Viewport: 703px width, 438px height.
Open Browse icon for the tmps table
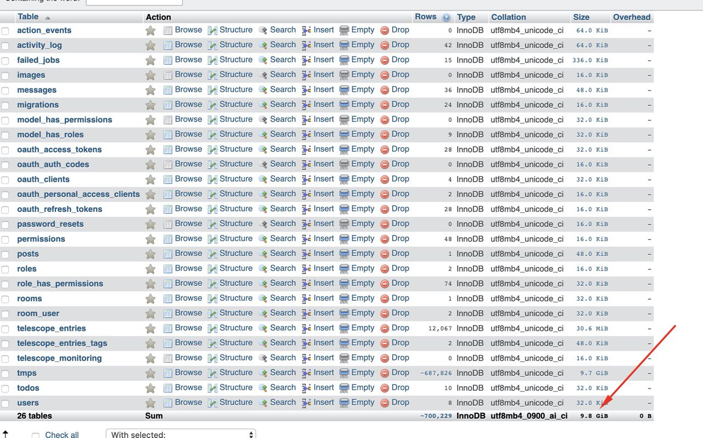(168, 373)
